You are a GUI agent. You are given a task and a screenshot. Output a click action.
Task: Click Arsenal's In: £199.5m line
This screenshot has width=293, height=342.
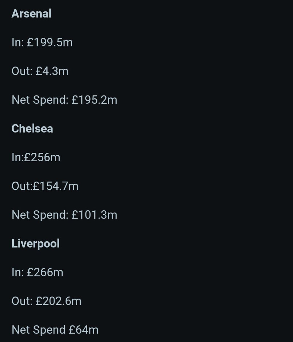pyautogui.click(x=42, y=42)
